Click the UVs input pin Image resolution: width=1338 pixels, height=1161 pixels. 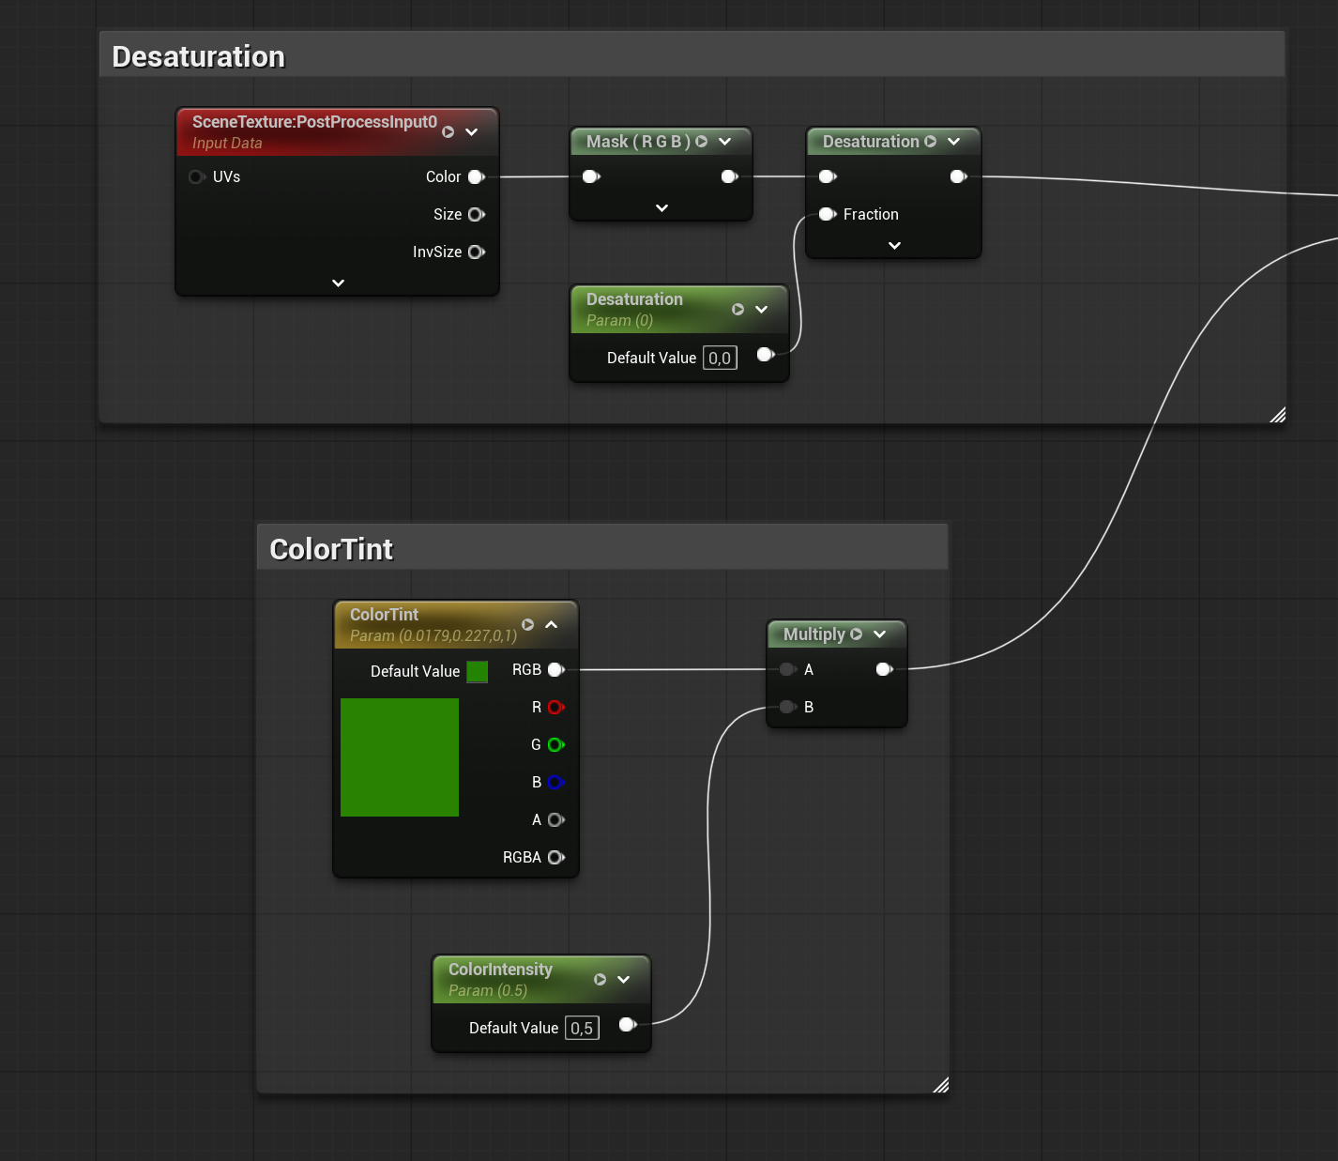[x=196, y=176]
